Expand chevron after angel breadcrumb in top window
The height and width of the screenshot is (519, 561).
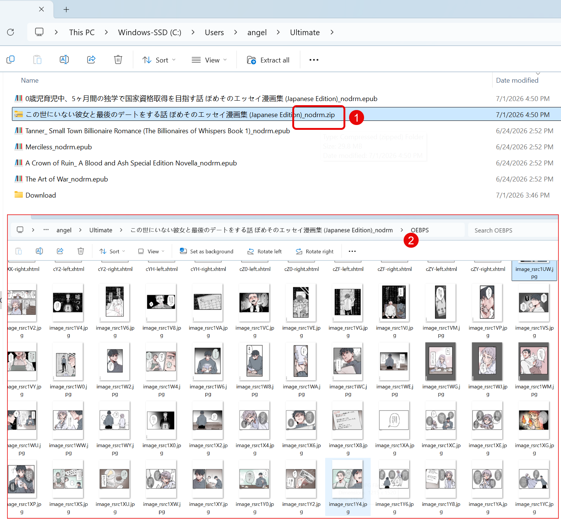click(x=278, y=32)
